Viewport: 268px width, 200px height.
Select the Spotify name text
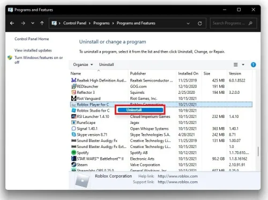click(83, 153)
